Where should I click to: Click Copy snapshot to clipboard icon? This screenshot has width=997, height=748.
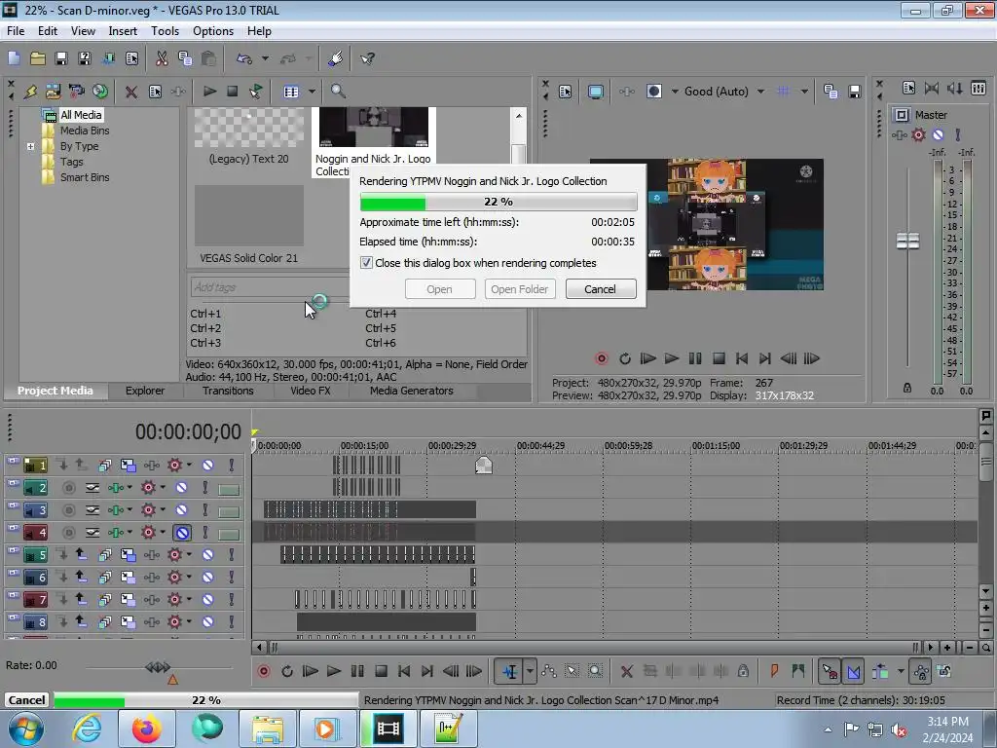point(831,92)
